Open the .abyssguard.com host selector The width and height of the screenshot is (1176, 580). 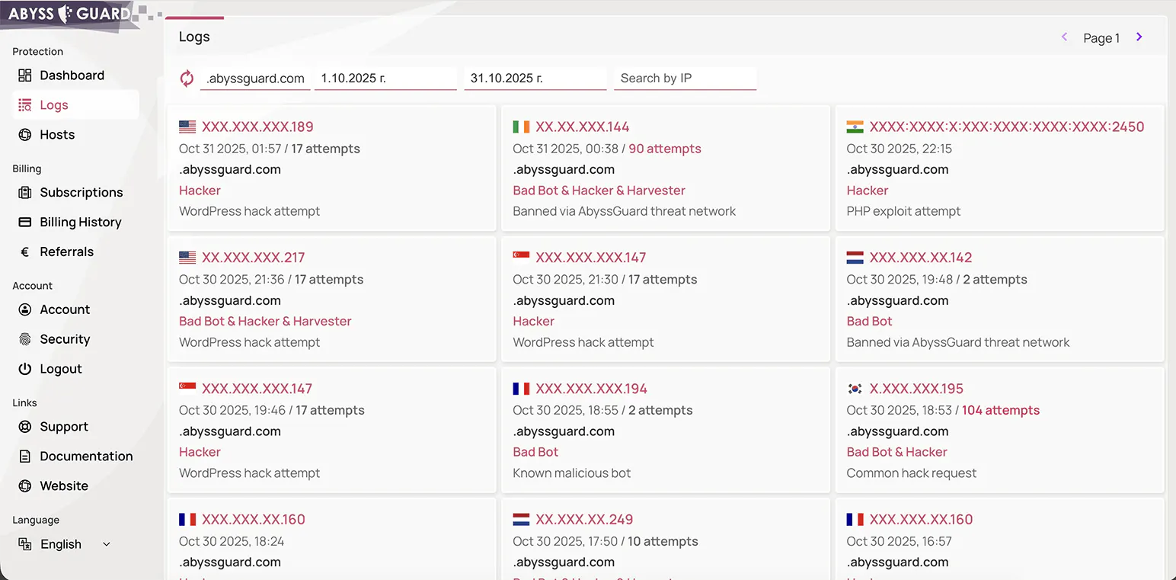[x=255, y=79]
